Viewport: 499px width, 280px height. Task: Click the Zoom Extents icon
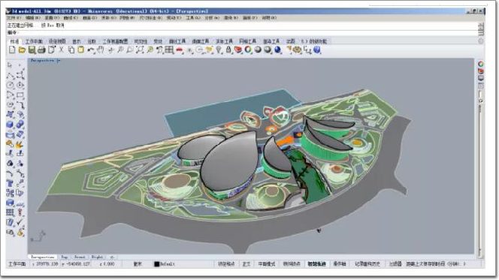click(140, 50)
